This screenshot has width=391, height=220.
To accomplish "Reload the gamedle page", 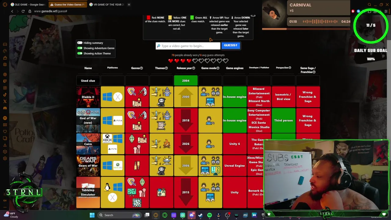I will point(23,11).
